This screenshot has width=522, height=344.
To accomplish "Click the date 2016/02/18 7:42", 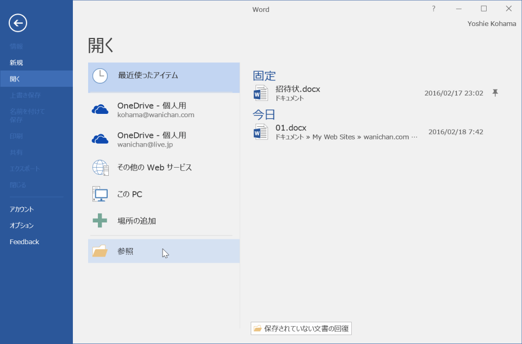I will pos(456,132).
